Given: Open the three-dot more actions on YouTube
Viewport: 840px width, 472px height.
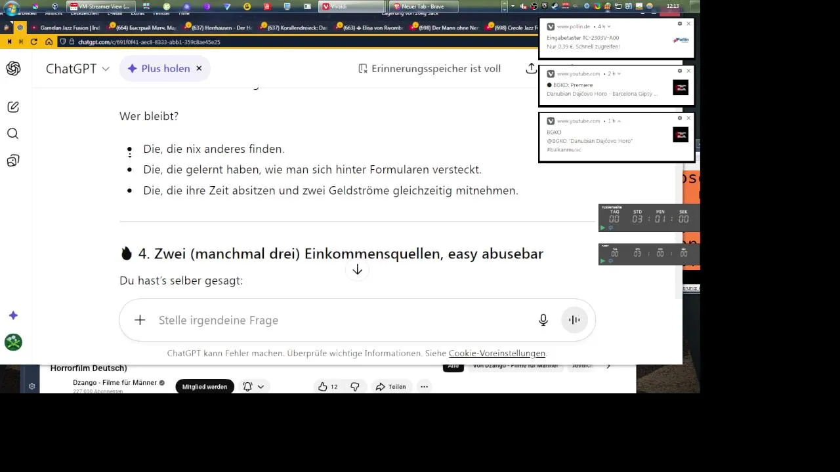Looking at the screenshot, I should (424, 387).
